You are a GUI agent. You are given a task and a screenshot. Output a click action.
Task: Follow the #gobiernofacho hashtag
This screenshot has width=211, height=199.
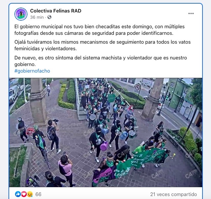pos(32,71)
